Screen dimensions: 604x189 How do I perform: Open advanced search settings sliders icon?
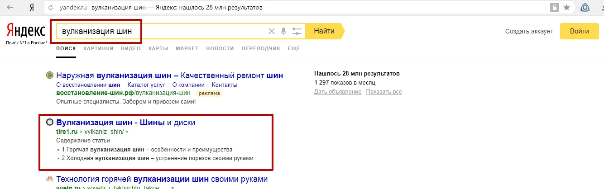tap(297, 31)
